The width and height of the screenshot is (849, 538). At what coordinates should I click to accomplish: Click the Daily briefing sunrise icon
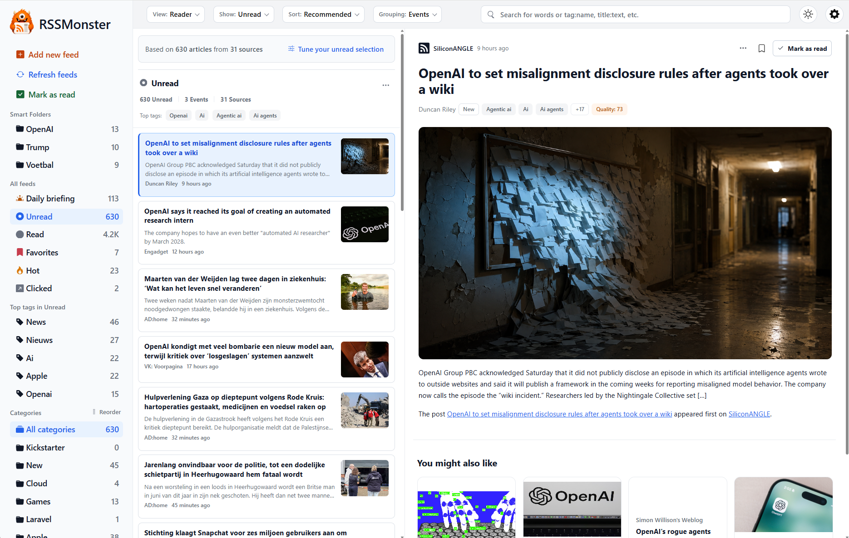tap(20, 199)
